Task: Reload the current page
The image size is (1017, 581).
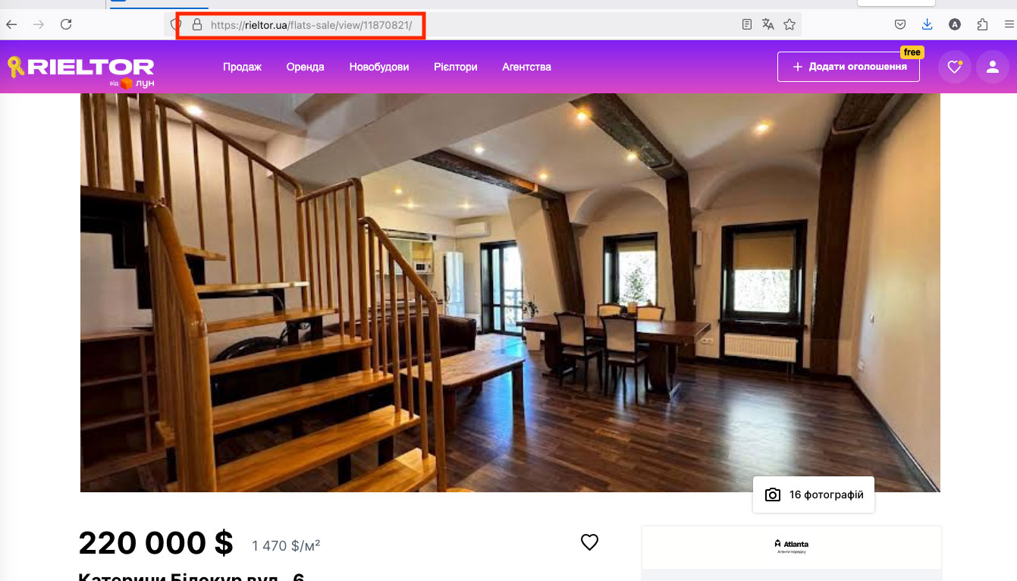Action: pos(66,24)
